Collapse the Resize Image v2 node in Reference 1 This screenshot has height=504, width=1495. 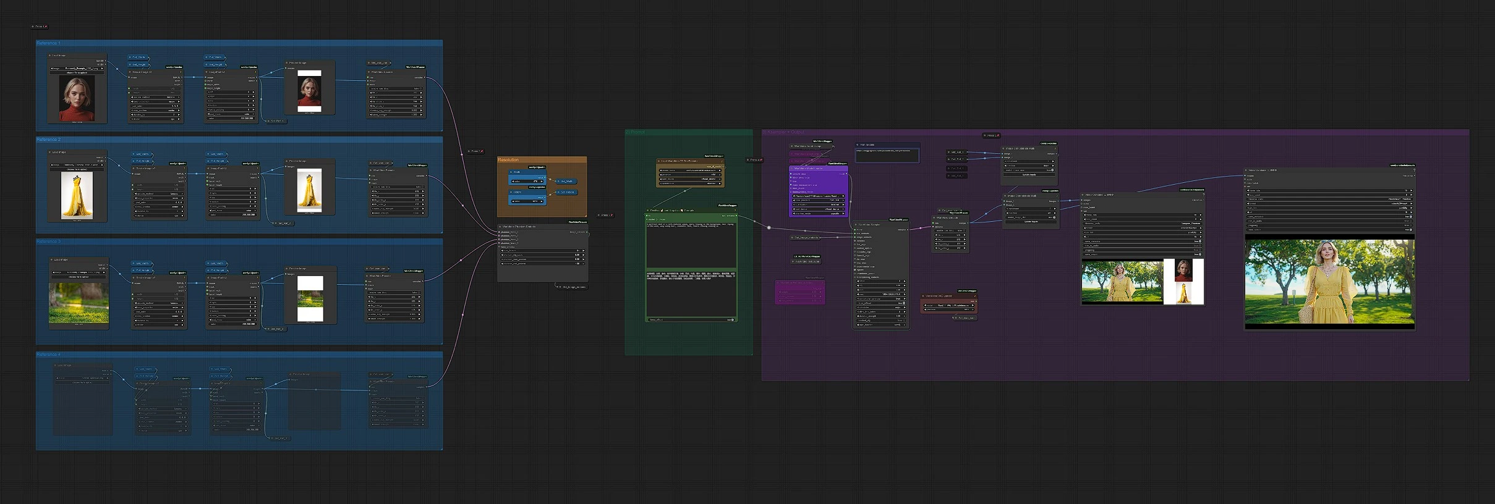131,72
